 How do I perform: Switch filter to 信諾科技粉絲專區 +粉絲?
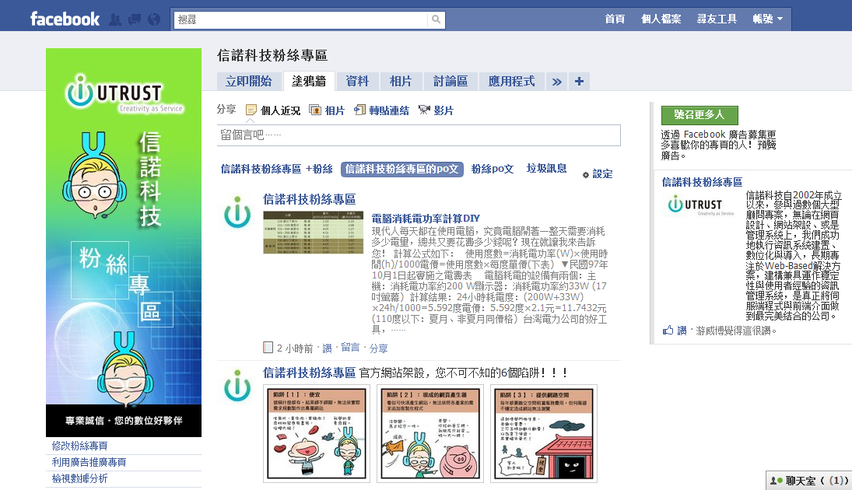pos(276,169)
